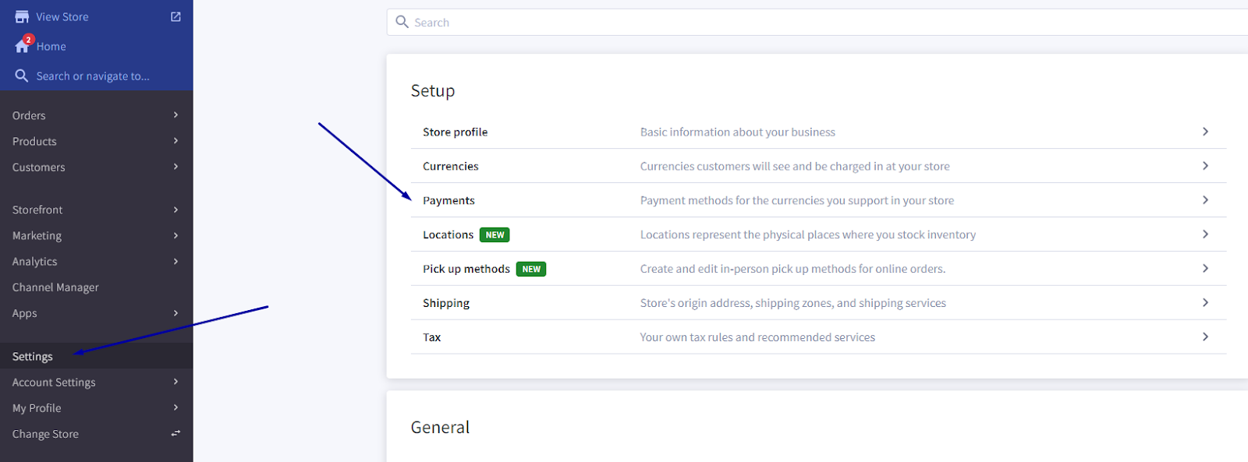Click the Setup section heading

click(x=433, y=91)
